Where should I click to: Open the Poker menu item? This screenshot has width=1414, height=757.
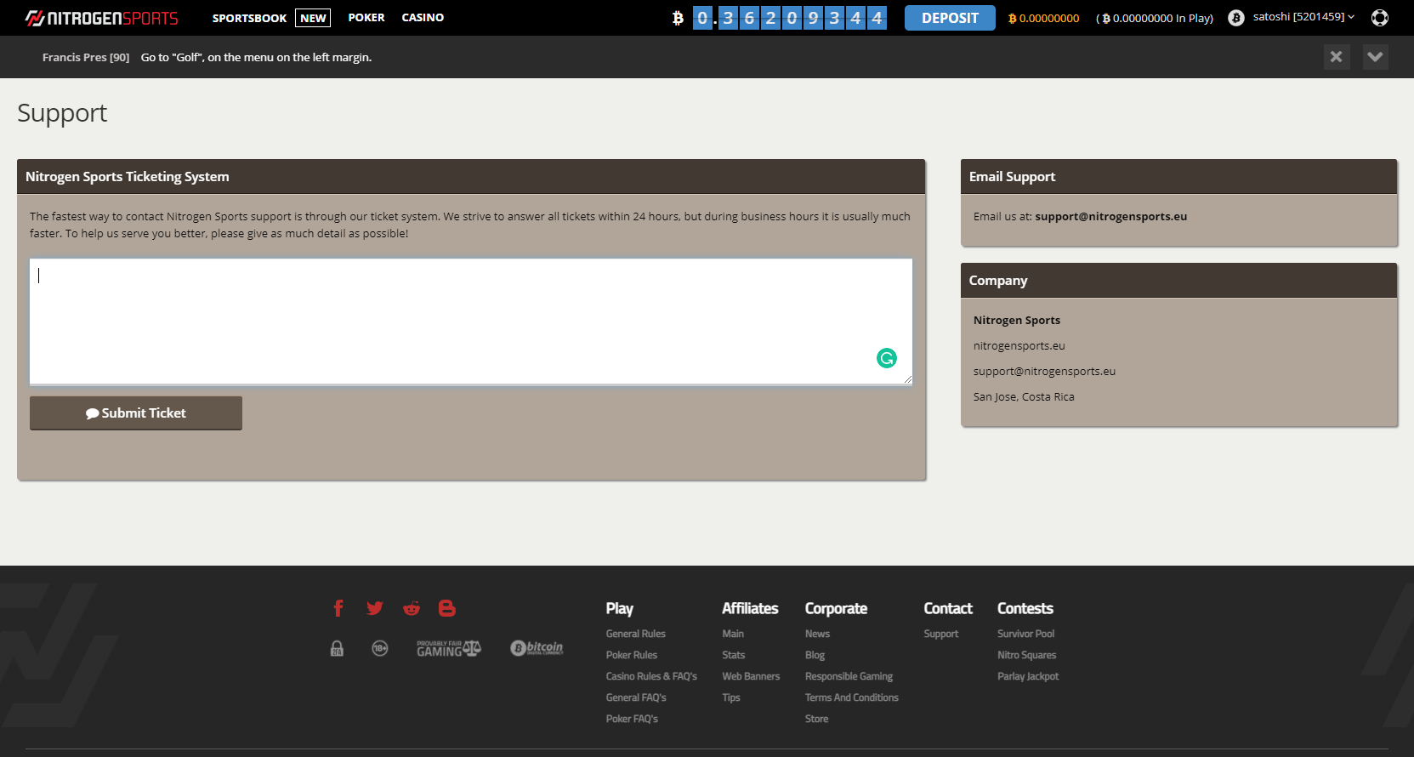tap(366, 17)
